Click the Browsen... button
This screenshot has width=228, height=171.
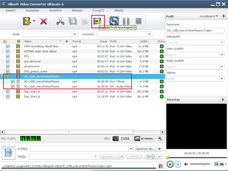[109, 157]
